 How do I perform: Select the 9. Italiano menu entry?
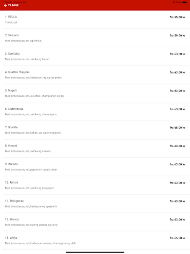pyautogui.click(x=95, y=167)
